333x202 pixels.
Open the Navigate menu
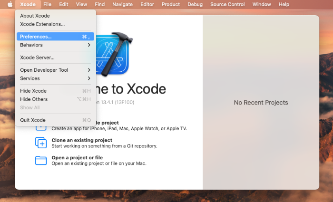(122, 4)
